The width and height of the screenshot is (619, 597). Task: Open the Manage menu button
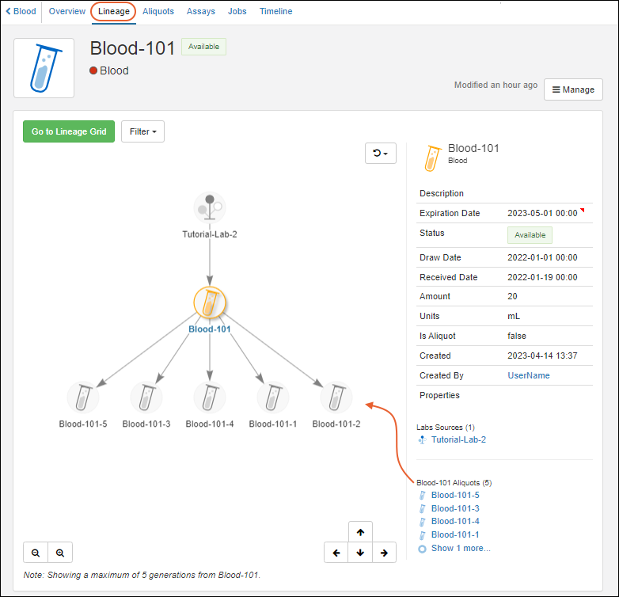coord(573,89)
